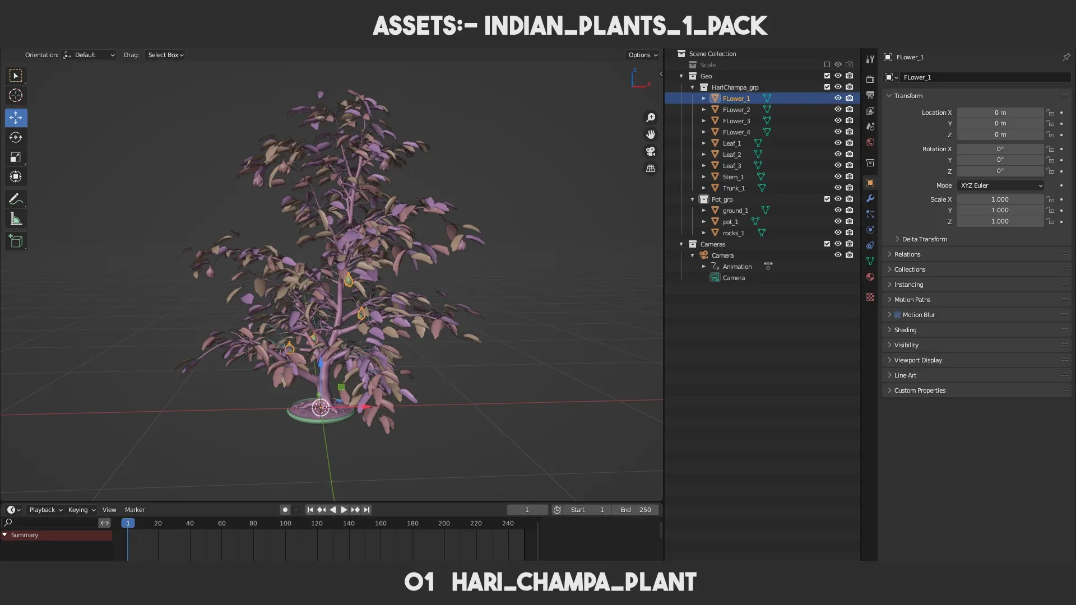Activate the Scale tool
This screenshot has height=605, width=1076.
coord(16,157)
